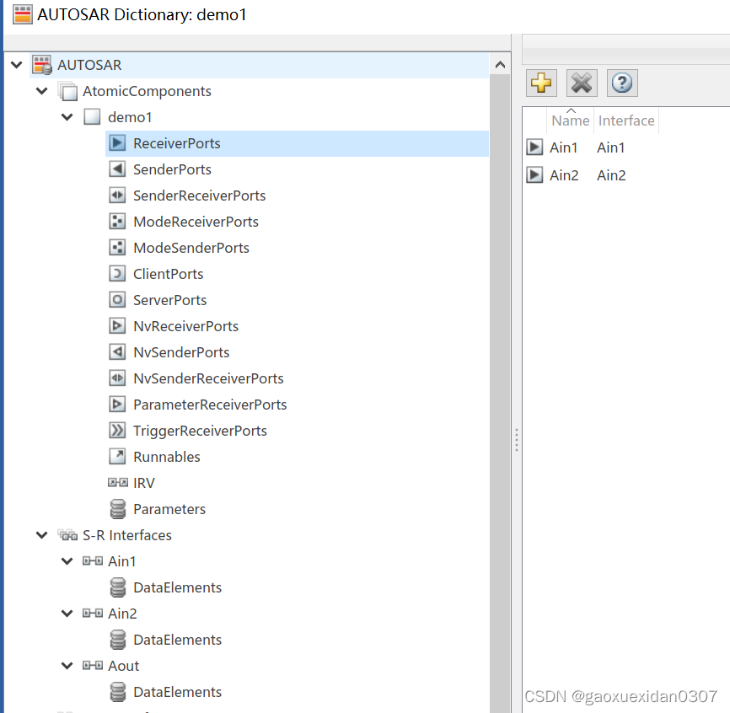Click the Parameters database icon
Viewport: 730px width, 713px height.
pos(118,509)
